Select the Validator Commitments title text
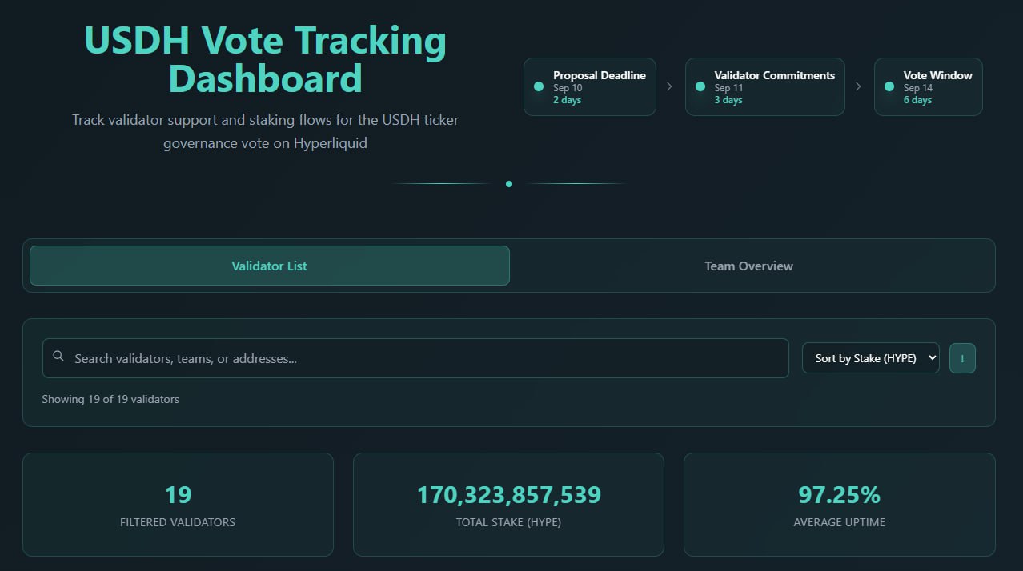This screenshot has width=1023, height=571. click(774, 75)
